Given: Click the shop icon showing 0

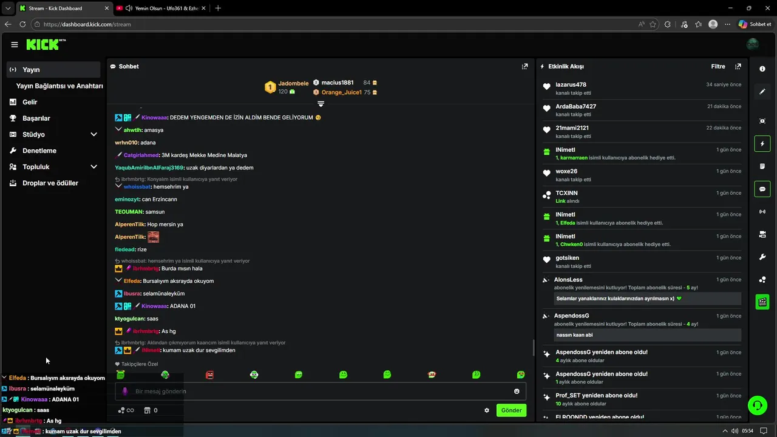Looking at the screenshot, I should pos(151,410).
